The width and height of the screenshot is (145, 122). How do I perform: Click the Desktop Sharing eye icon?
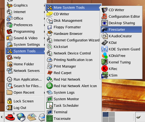(x=104, y=23)
